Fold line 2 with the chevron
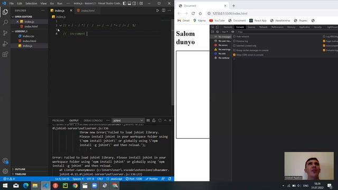The width and height of the screenshot is (338, 190). click(x=61, y=25)
